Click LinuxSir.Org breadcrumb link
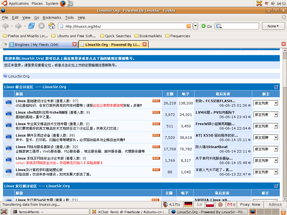 (19, 76)
